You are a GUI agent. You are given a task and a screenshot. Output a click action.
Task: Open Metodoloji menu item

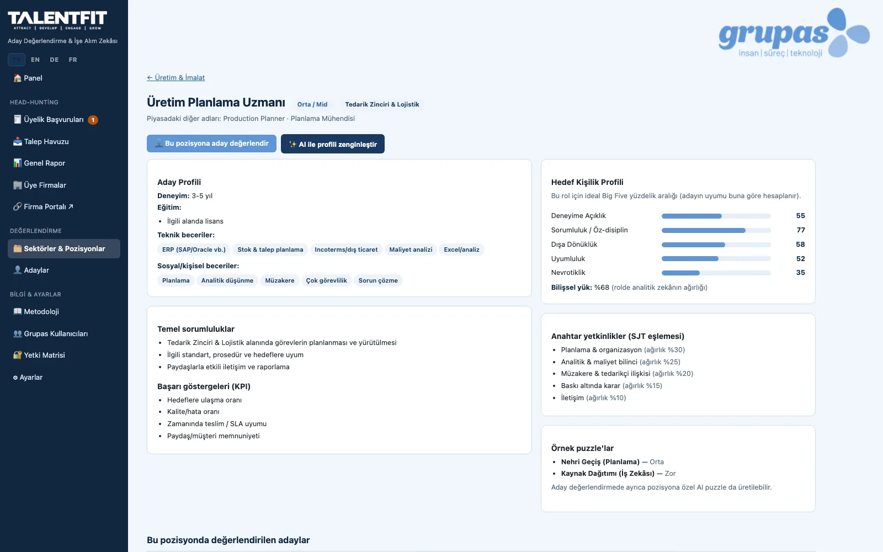coord(64,312)
